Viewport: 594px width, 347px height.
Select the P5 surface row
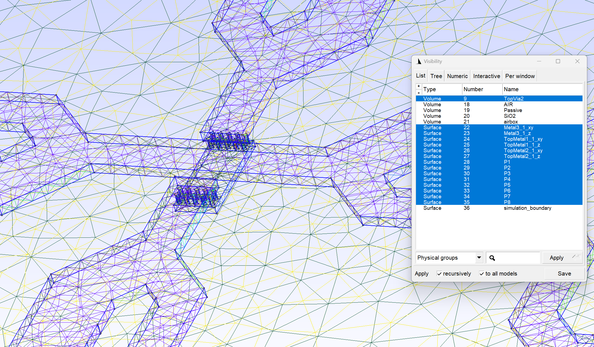[499, 185]
